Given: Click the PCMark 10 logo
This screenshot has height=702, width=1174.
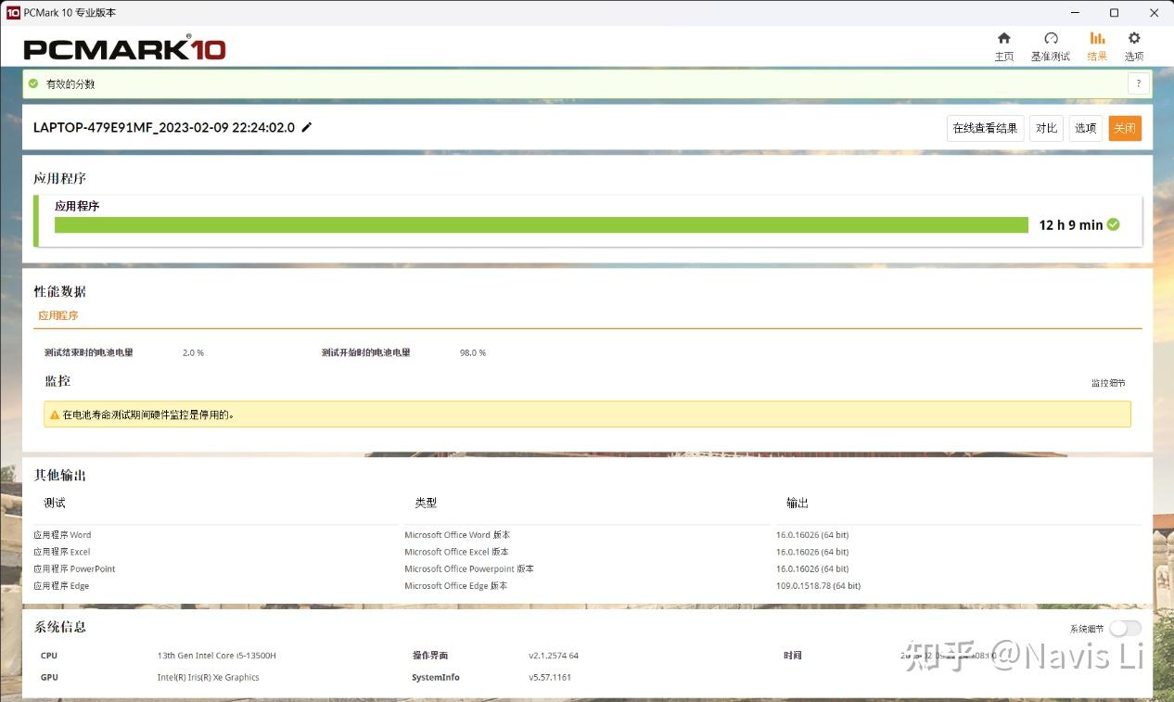Looking at the screenshot, I should 124,48.
